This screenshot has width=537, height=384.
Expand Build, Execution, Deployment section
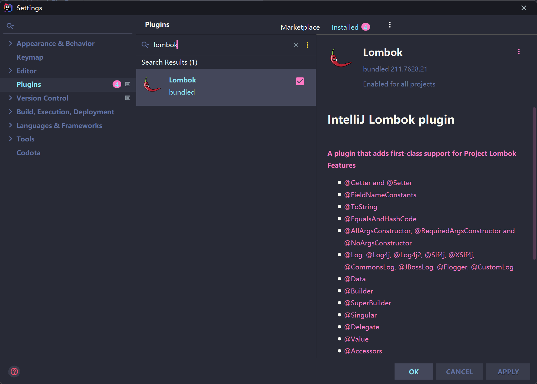pos(10,112)
